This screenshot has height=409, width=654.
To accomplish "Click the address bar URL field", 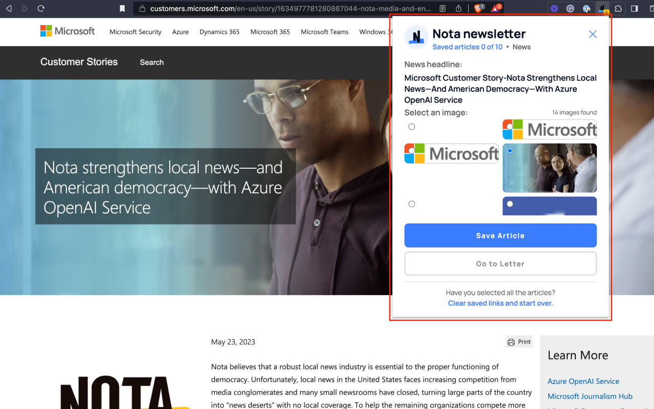I will (x=291, y=9).
